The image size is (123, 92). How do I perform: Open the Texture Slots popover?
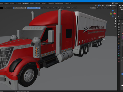(100, 8)
